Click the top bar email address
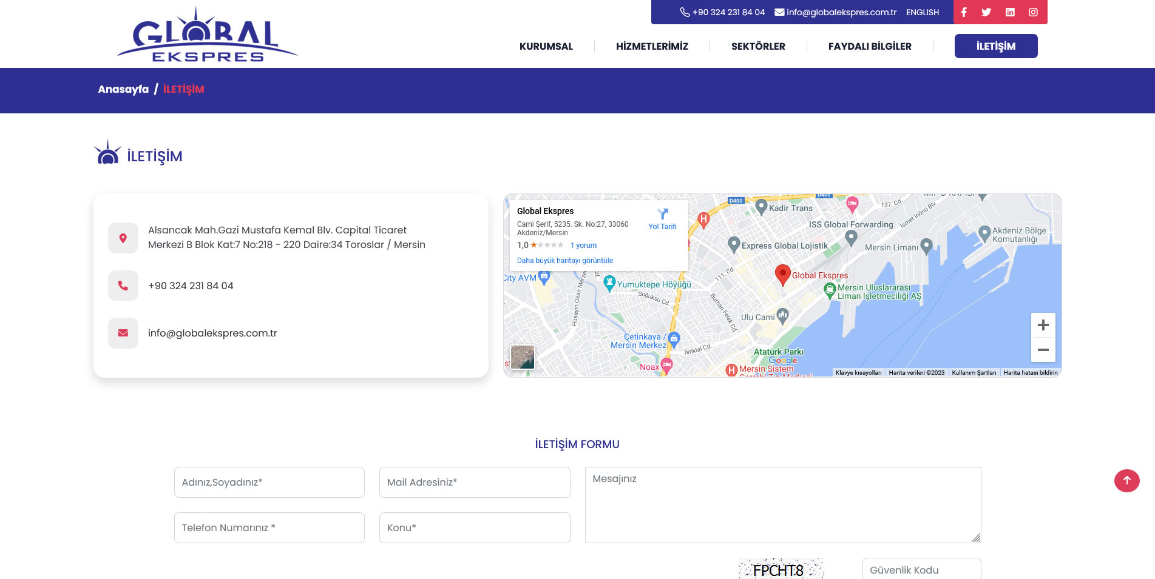Viewport: 1155px width, 579px height. (x=841, y=12)
